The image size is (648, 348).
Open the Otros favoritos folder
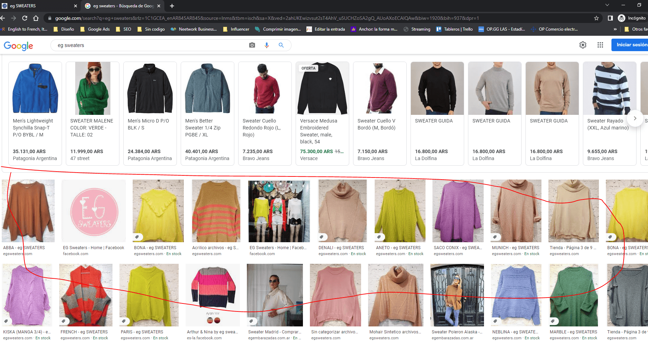point(636,29)
